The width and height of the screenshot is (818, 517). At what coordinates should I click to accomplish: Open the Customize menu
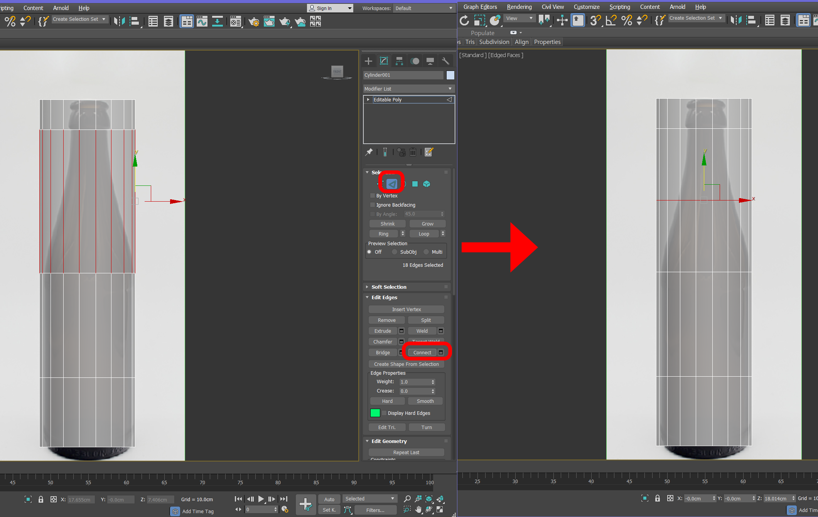[x=586, y=7]
